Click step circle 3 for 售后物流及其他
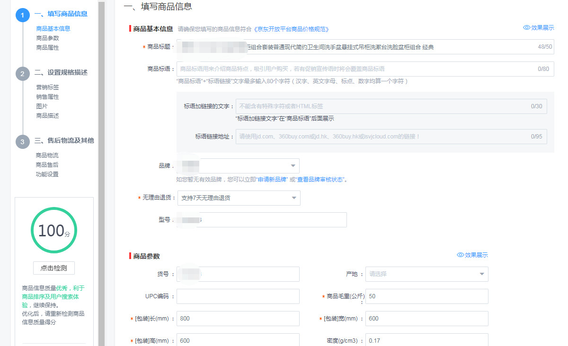Image resolution: width=568 pixels, height=346 pixels. click(x=22, y=141)
